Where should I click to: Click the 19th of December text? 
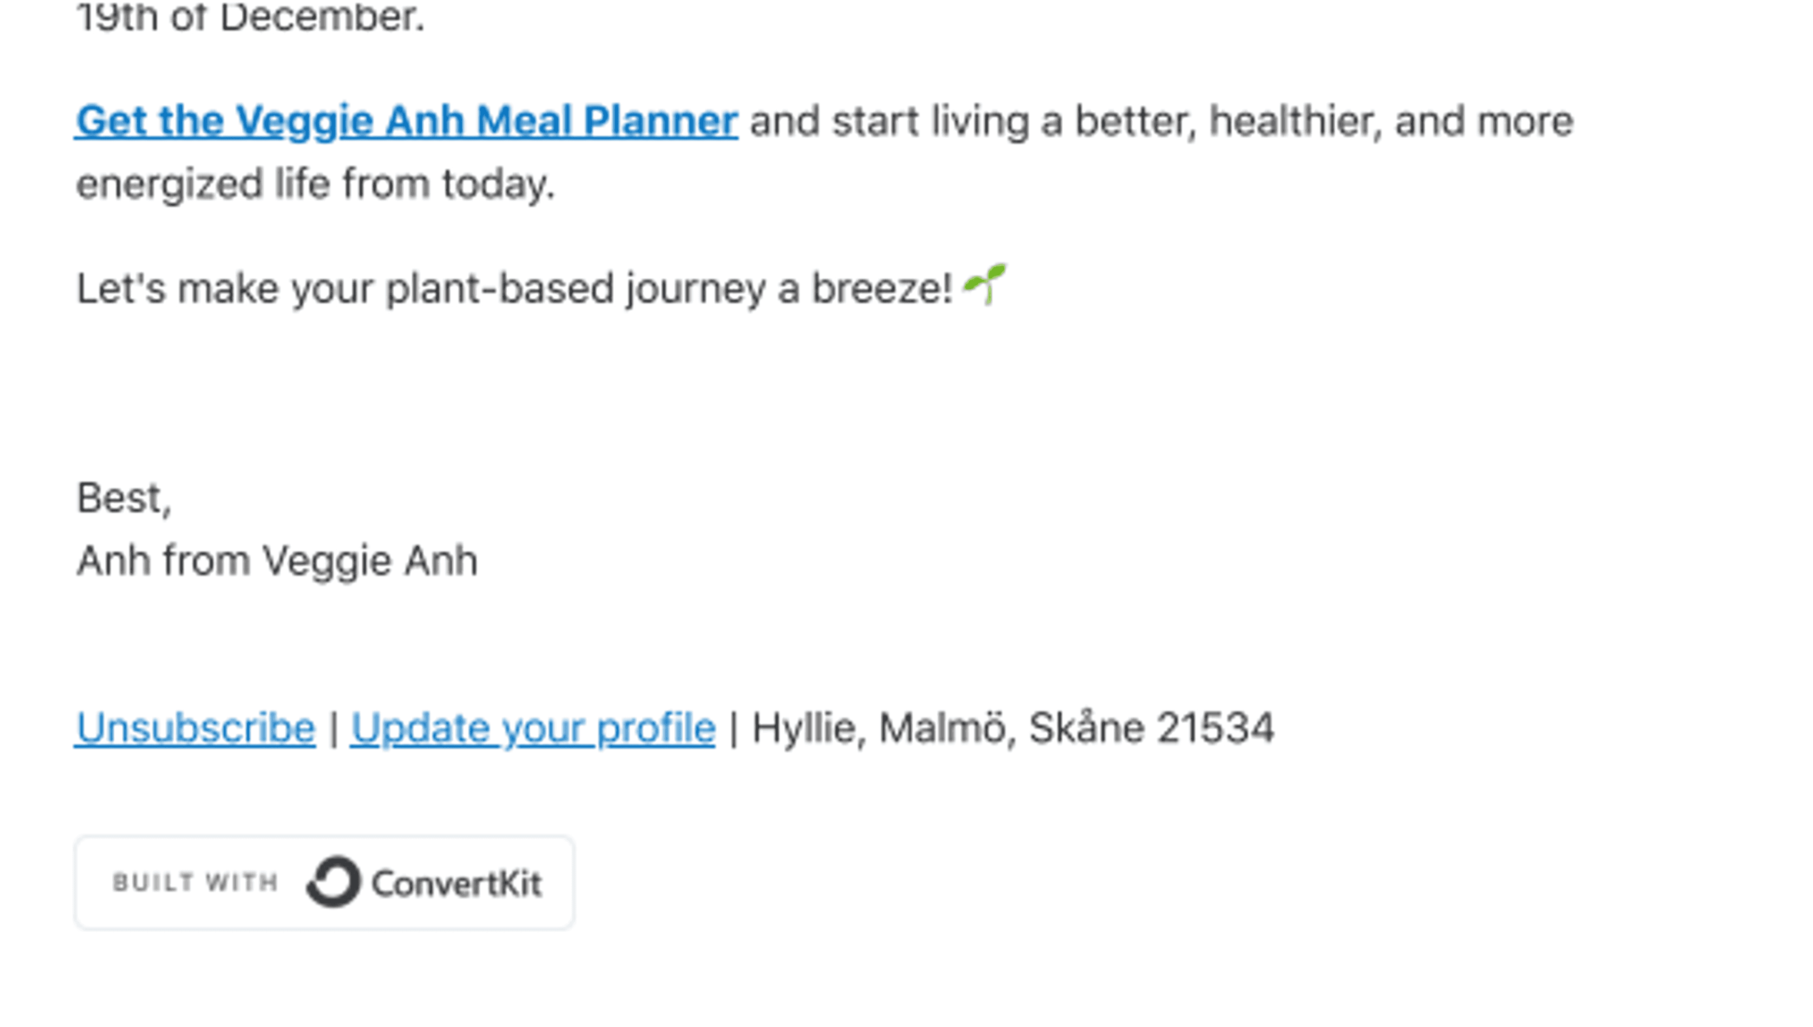(251, 17)
